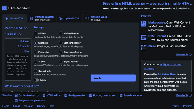
Task: Click the Hosting comparison footer icon
Action: click(x=90, y=95)
